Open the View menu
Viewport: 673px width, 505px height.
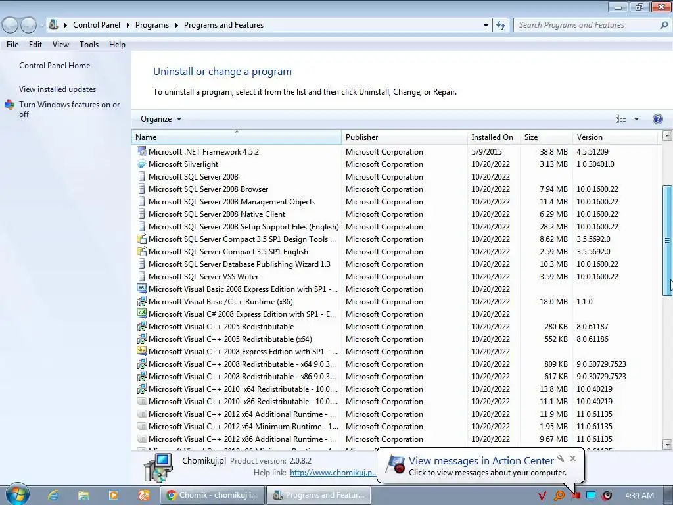(x=60, y=45)
